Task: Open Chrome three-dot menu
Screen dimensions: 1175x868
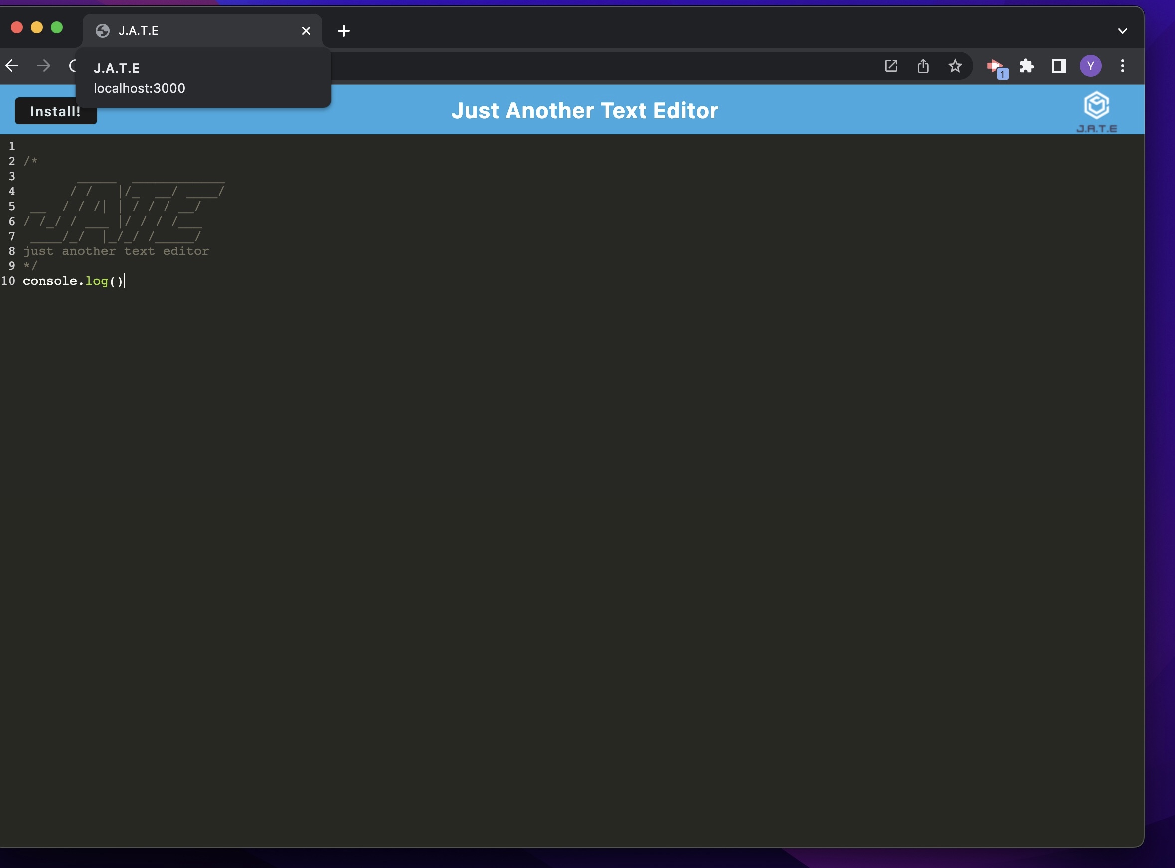Action: tap(1122, 66)
